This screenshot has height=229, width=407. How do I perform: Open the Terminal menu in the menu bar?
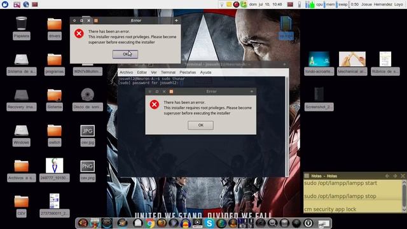tap(168, 73)
